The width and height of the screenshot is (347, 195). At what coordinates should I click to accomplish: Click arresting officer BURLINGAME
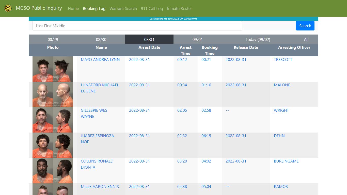click(x=286, y=161)
